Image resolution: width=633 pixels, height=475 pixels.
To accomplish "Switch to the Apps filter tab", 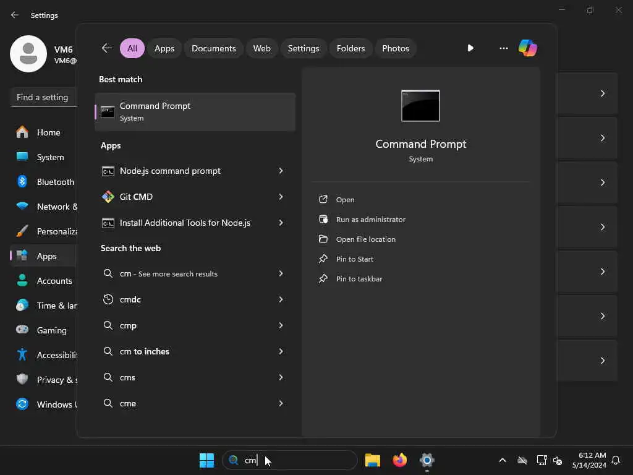I will point(164,48).
